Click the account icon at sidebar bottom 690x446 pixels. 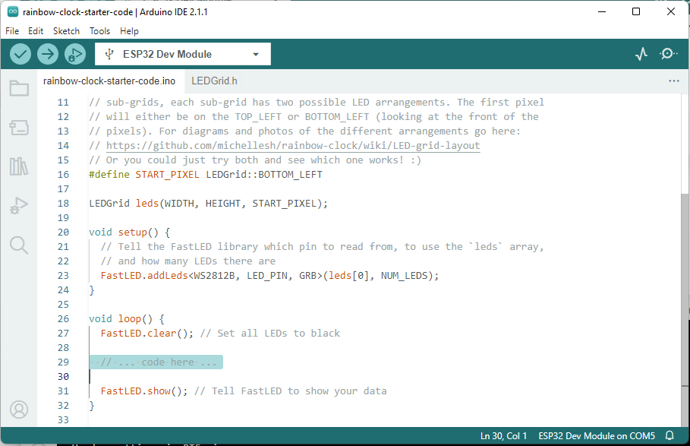tap(19, 409)
